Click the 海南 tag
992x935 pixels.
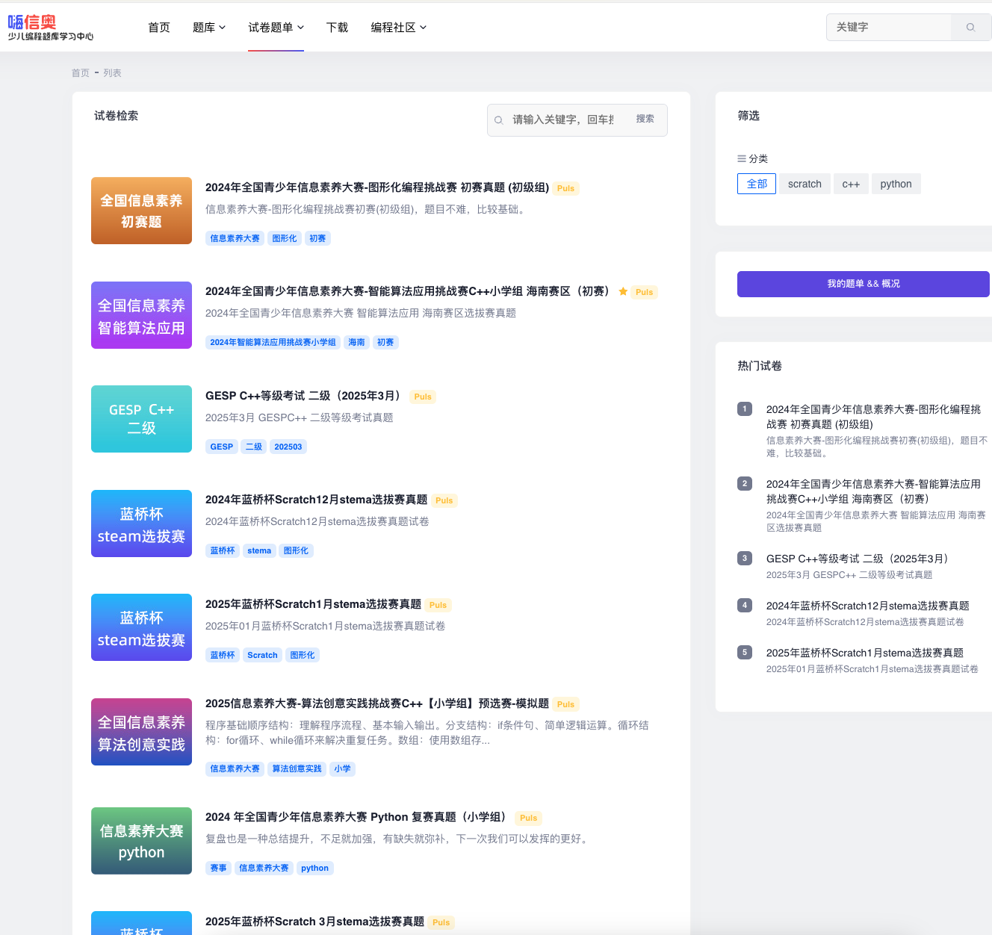pyautogui.click(x=356, y=342)
